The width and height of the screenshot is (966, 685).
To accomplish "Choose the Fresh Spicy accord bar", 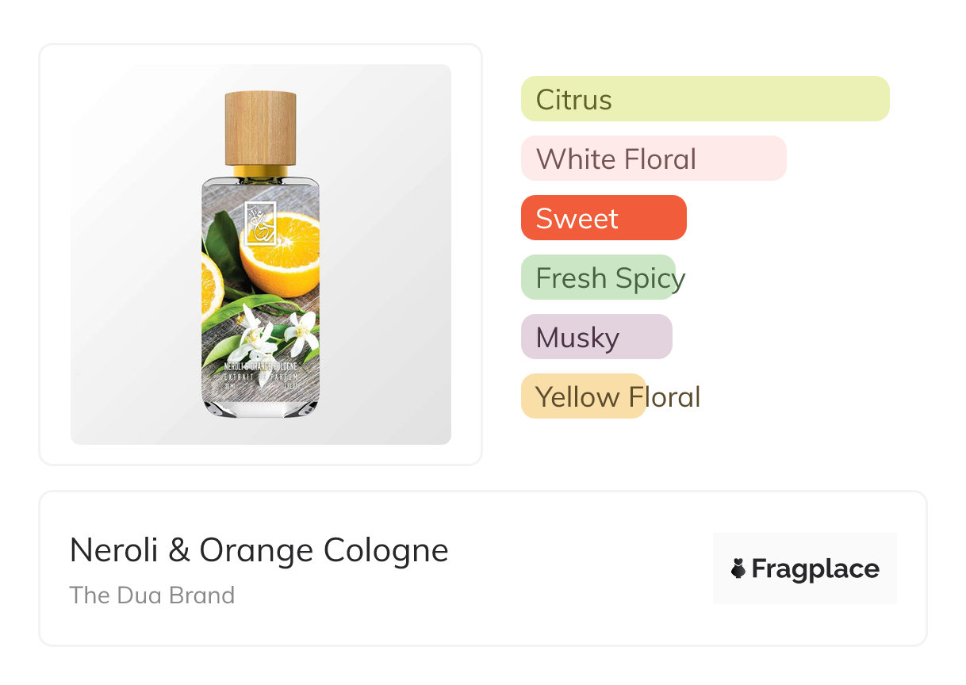I will click(598, 277).
